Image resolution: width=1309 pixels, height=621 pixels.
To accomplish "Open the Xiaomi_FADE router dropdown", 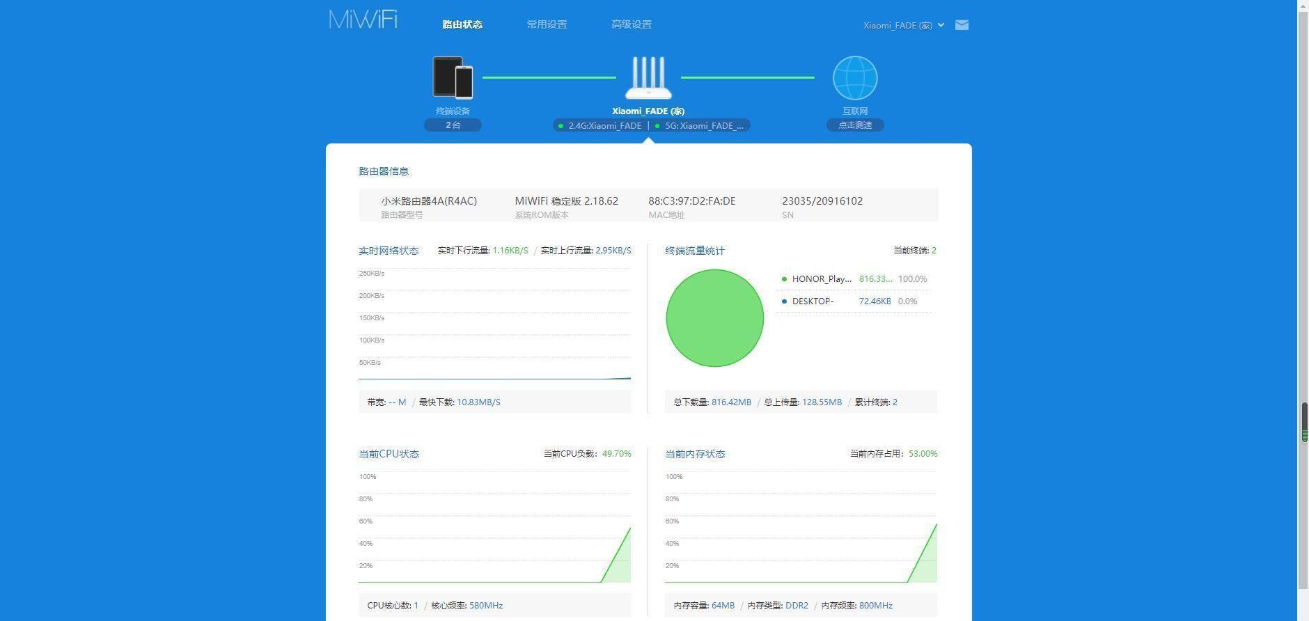I will [904, 25].
